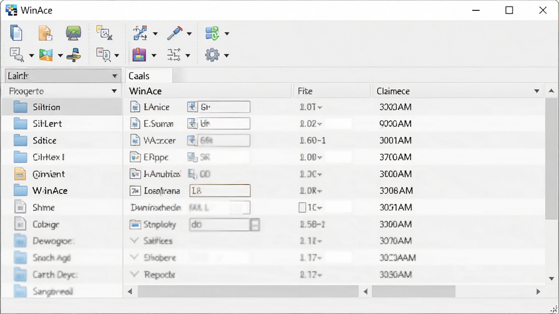Click the left horizontal scrollbar thumb
The width and height of the screenshot is (559, 314).
click(248, 292)
